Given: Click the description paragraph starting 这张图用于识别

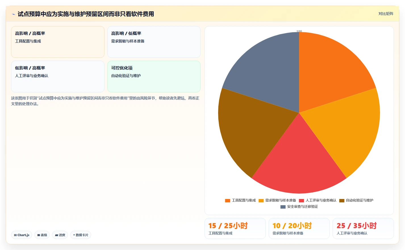Looking at the screenshot, I should pyautogui.click(x=105, y=101).
